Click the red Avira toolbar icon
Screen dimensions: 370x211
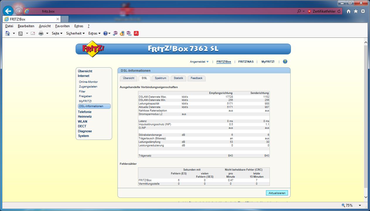pos(136,33)
